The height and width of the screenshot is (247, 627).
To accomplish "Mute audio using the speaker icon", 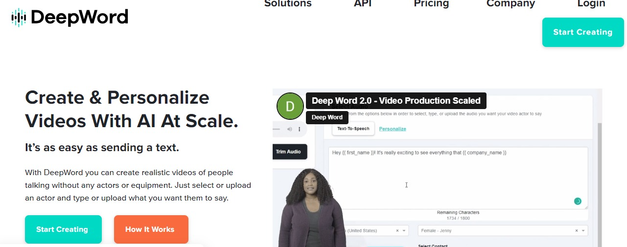I will (289, 129).
